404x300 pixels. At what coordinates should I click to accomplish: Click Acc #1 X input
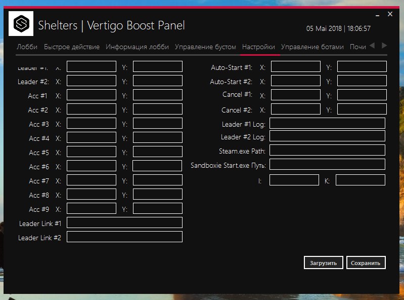pos(92,95)
